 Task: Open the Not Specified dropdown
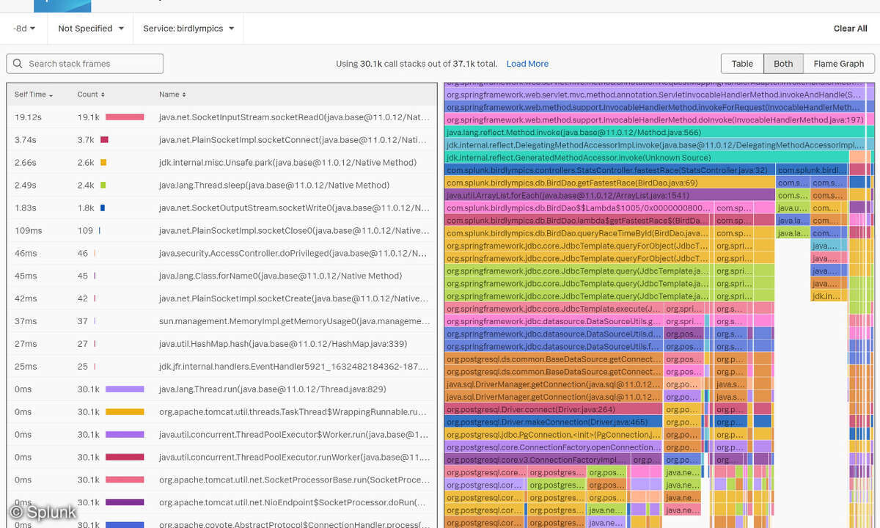90,29
